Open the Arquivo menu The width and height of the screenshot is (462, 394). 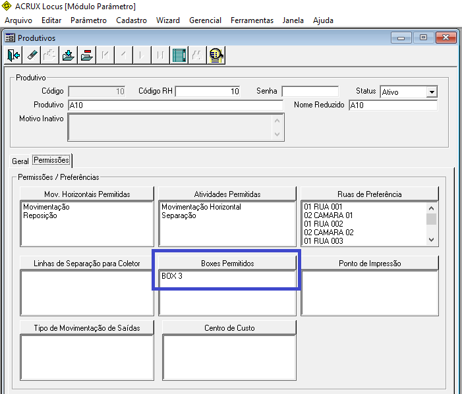click(x=18, y=20)
